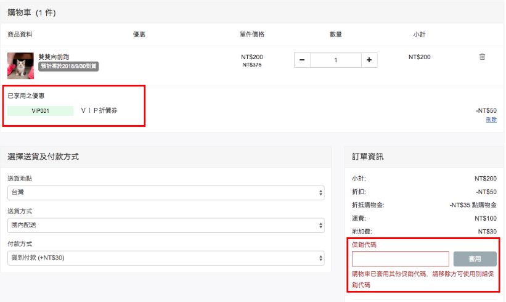Open the kitten product thumbnail

[x=21, y=66]
